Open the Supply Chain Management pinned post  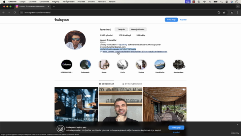pos(76,104)
